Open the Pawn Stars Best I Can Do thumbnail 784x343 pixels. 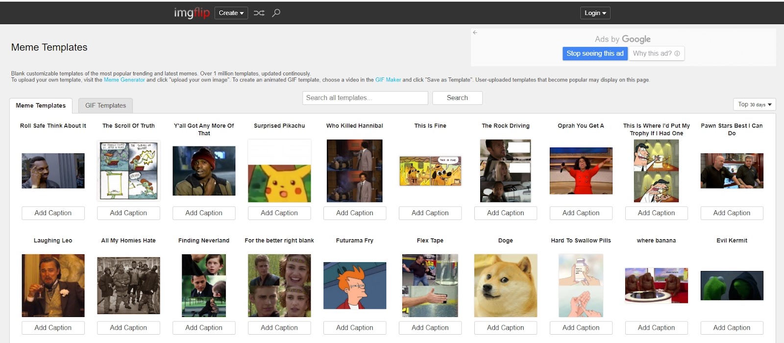[x=732, y=171]
